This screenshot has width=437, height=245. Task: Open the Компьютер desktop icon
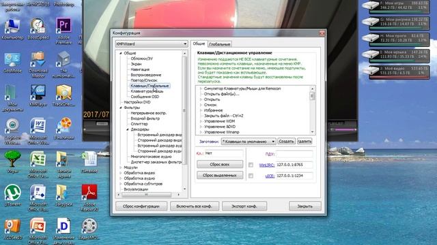click(x=12, y=29)
